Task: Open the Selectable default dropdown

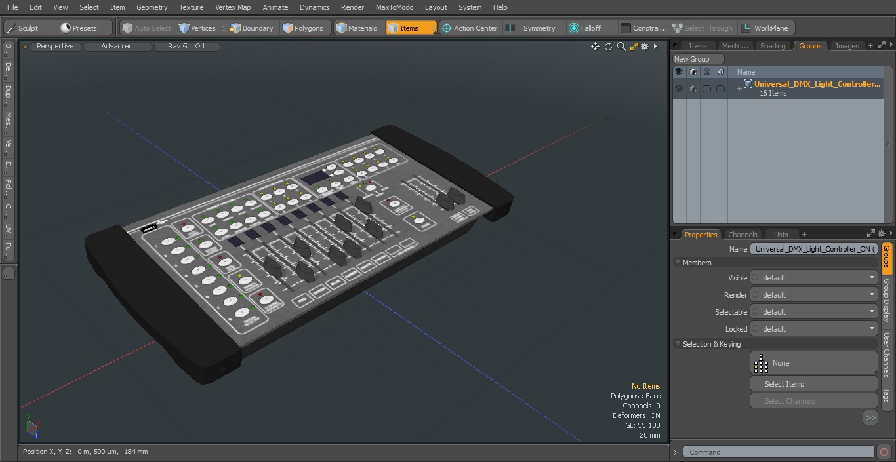Action: point(819,312)
